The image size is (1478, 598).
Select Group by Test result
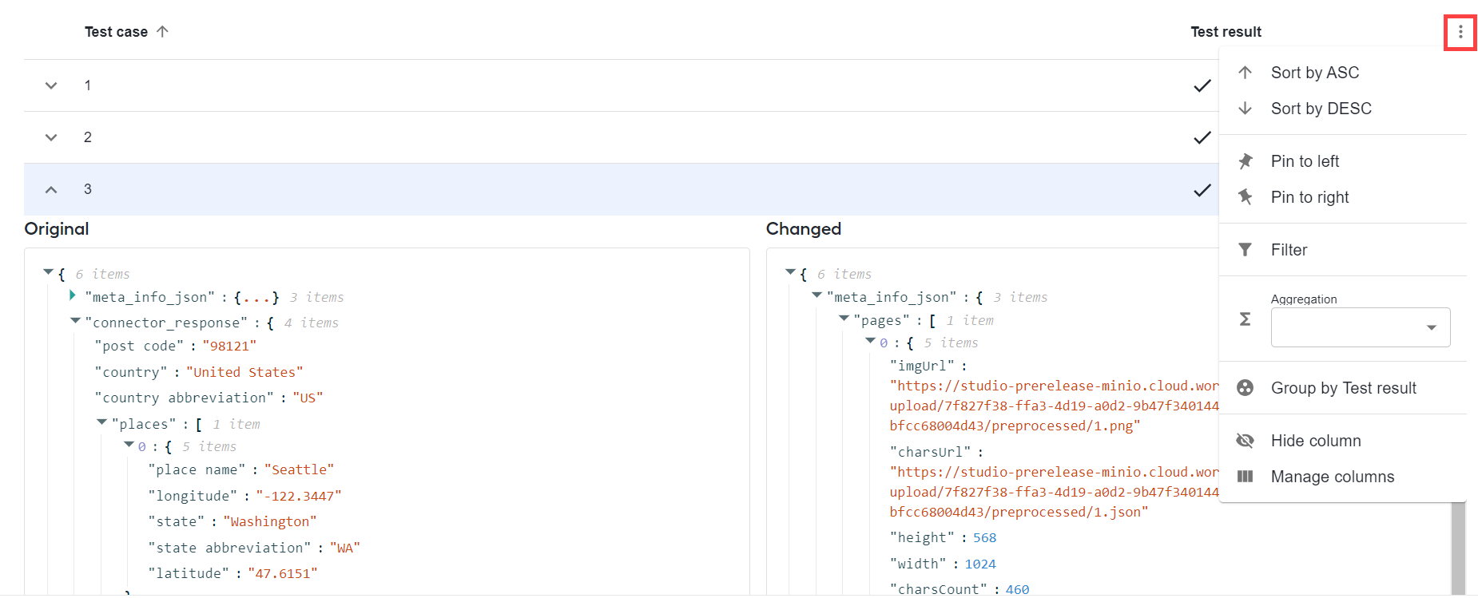(x=1343, y=388)
